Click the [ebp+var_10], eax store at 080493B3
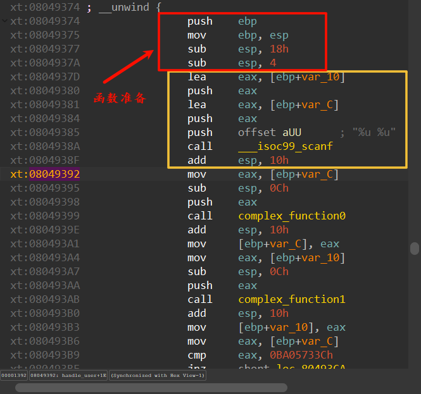 click(x=292, y=327)
